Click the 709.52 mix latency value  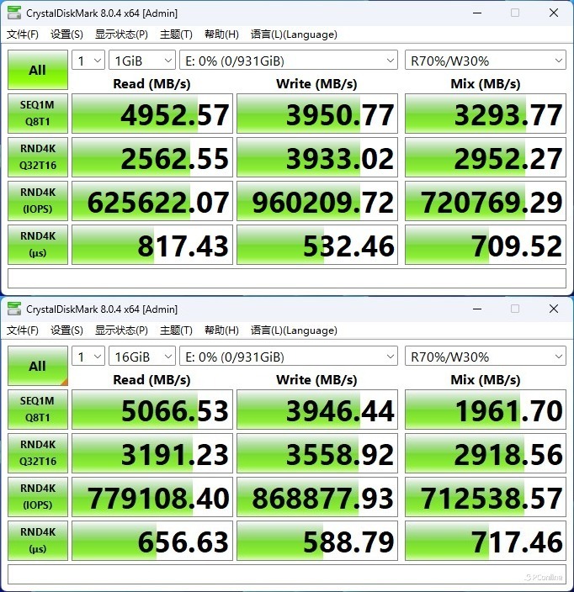(486, 245)
